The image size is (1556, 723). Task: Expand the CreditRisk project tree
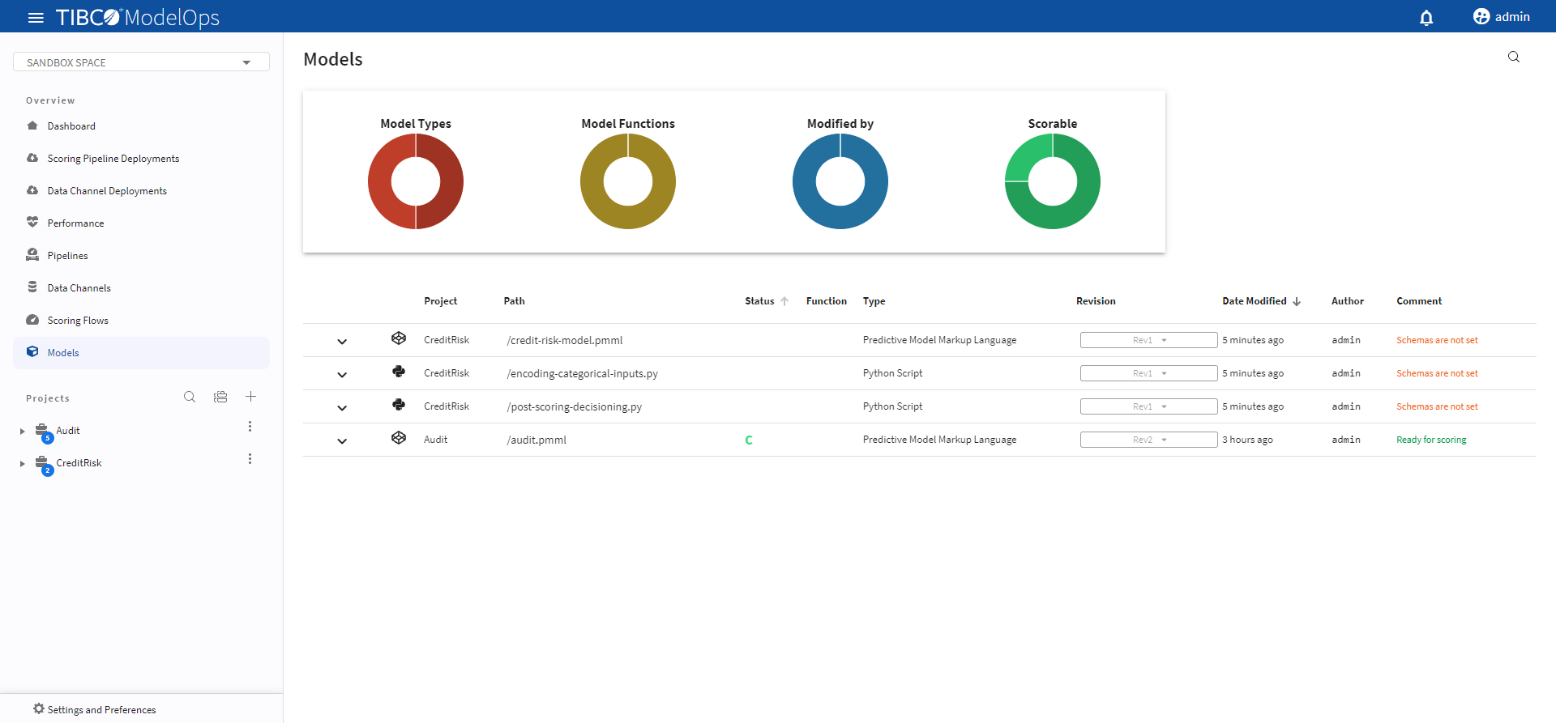(x=23, y=464)
